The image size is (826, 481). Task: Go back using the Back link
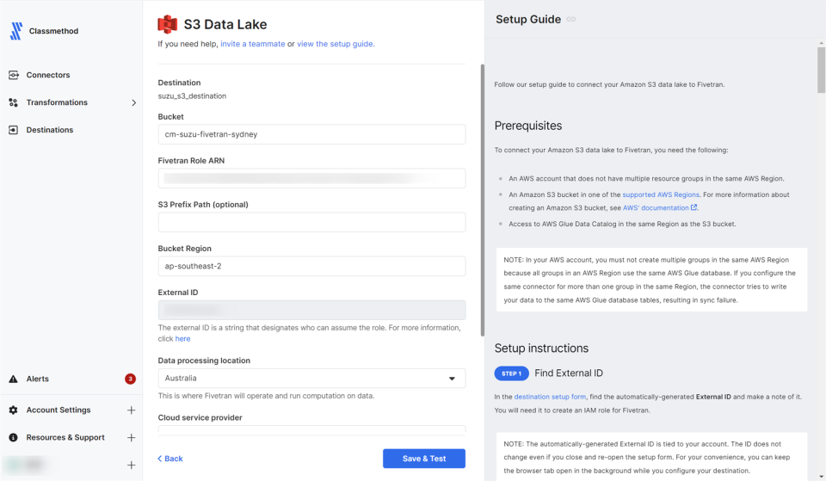(170, 459)
